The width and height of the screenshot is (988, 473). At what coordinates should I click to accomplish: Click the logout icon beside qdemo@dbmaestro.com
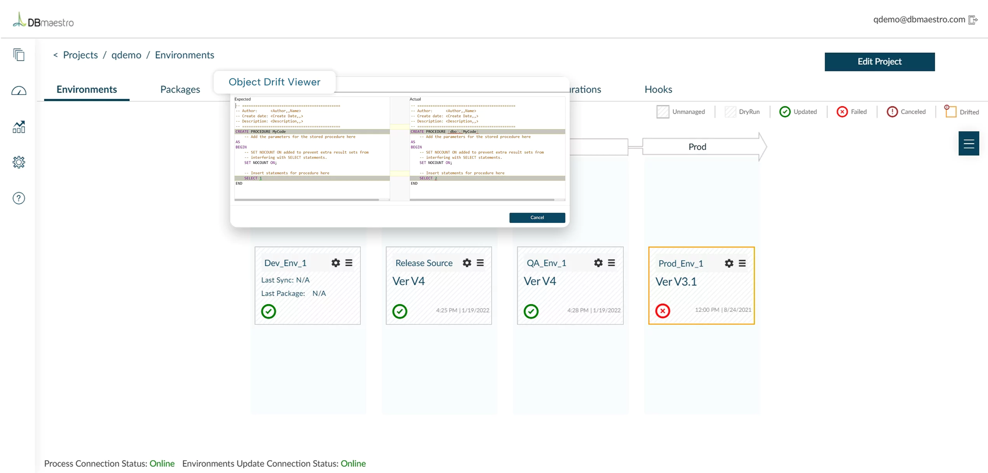[x=973, y=20]
